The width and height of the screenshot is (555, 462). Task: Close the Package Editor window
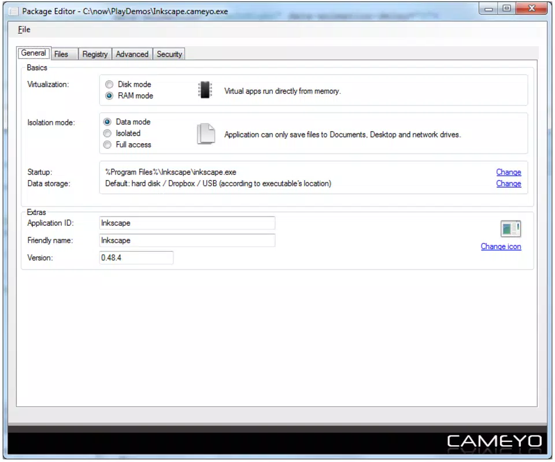[531, 9]
